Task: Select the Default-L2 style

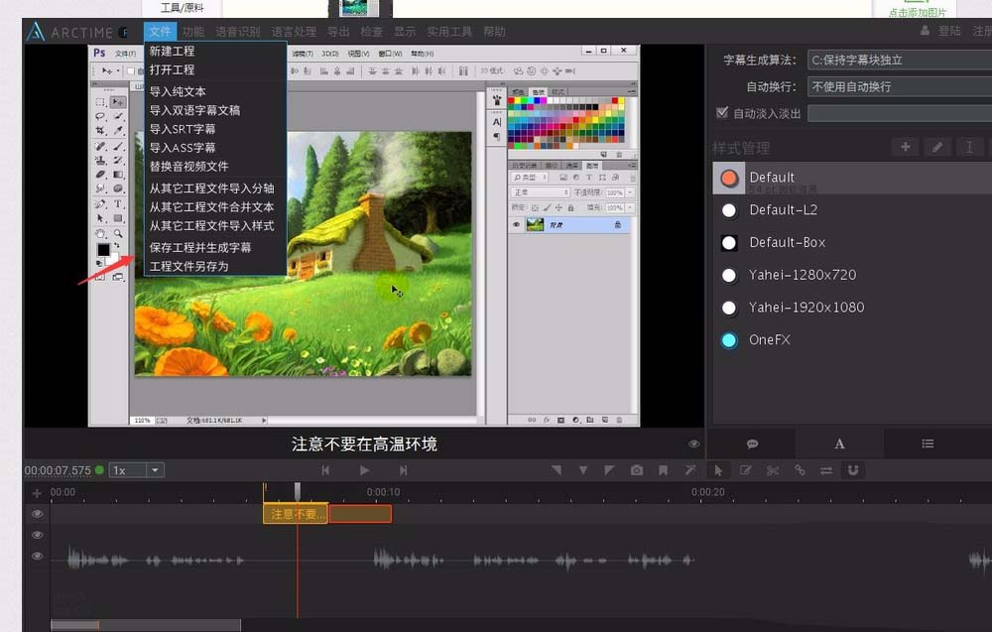Action: 852,210
